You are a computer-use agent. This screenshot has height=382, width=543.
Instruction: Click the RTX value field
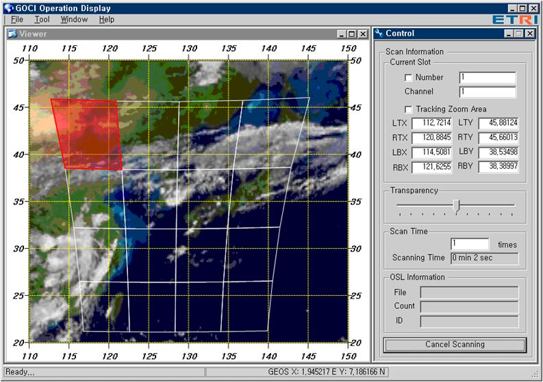[432, 138]
